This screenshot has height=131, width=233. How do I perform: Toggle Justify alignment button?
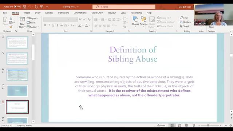tap(108, 25)
